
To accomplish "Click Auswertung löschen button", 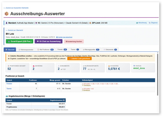I will (74, 41).
